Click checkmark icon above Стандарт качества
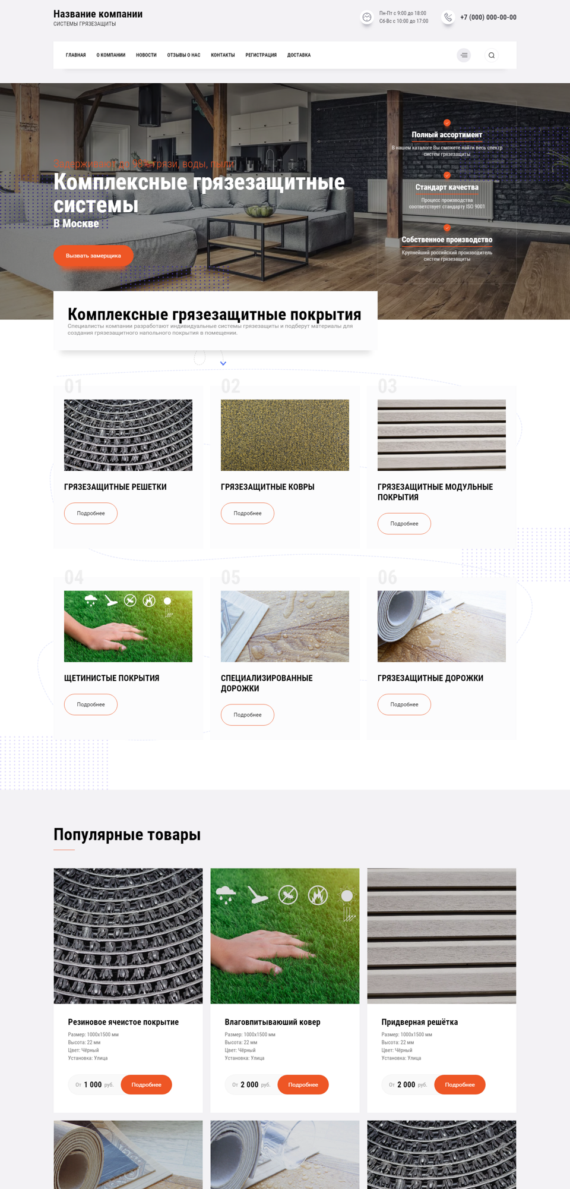The height and width of the screenshot is (1189, 570). pos(447,175)
